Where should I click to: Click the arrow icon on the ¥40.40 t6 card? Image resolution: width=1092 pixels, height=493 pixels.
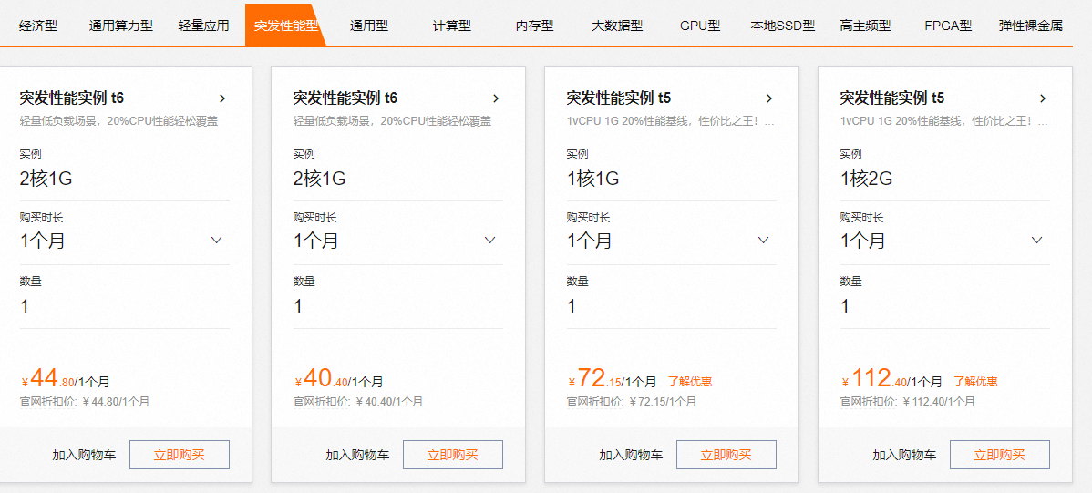point(496,98)
